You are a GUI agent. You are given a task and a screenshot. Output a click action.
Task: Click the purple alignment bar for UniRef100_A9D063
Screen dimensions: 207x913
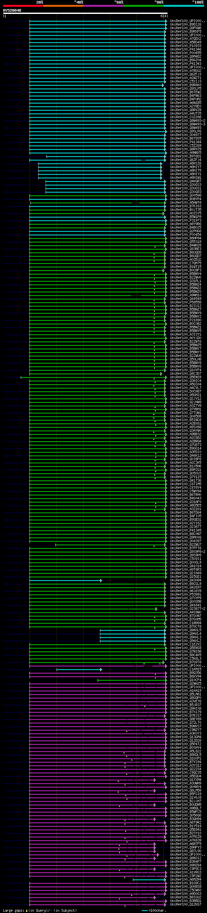98,894
